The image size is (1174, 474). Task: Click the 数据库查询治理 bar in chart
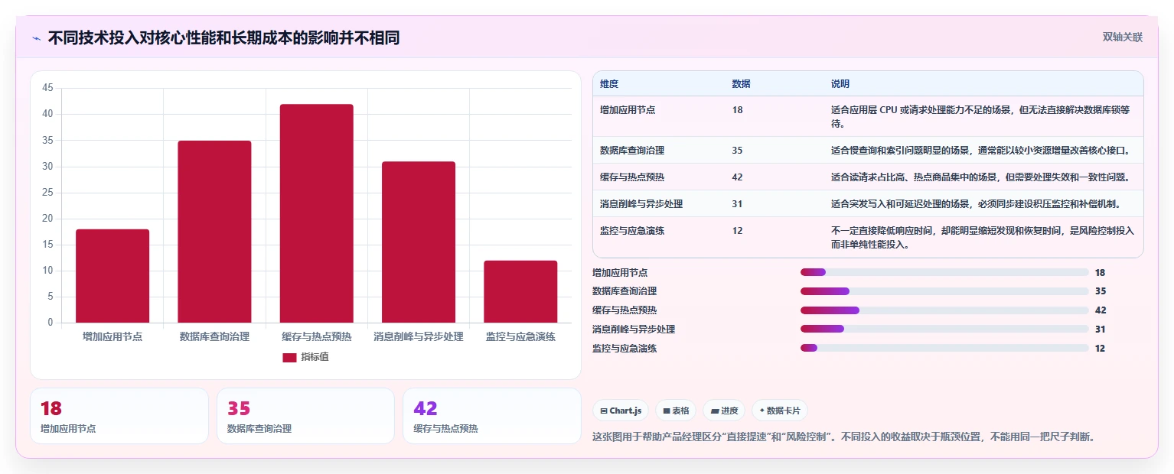214,232
